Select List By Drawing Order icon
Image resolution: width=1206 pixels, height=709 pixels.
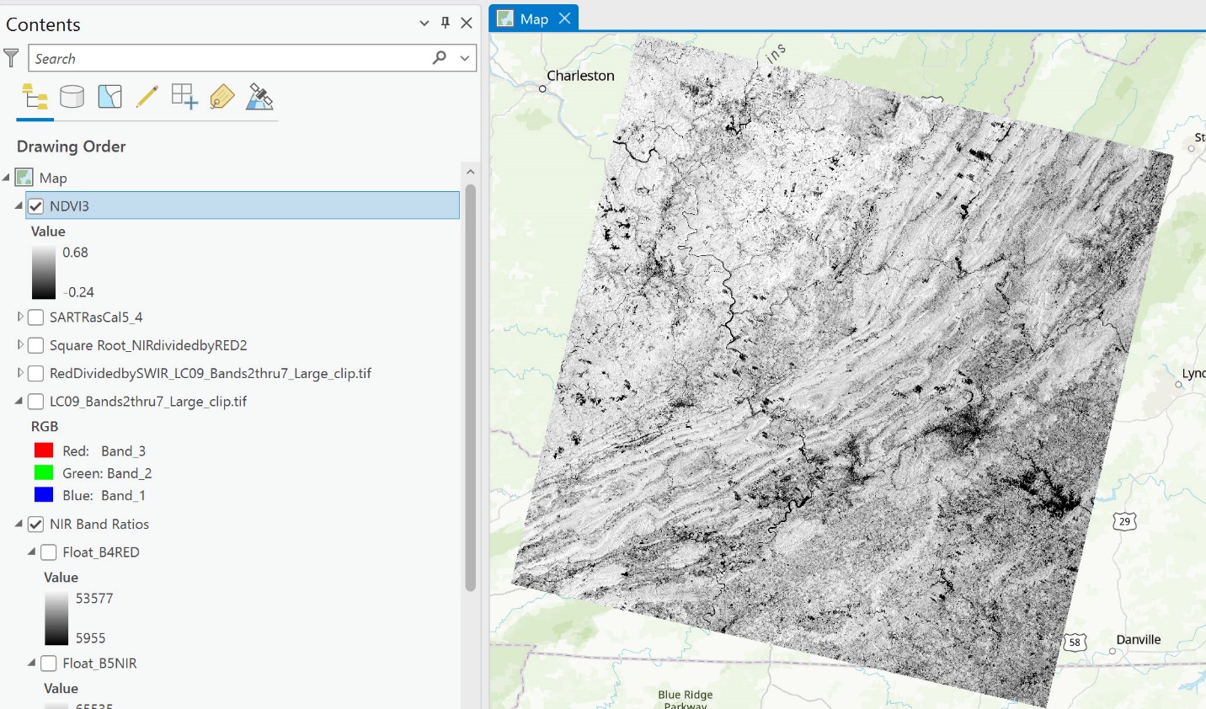(x=35, y=97)
